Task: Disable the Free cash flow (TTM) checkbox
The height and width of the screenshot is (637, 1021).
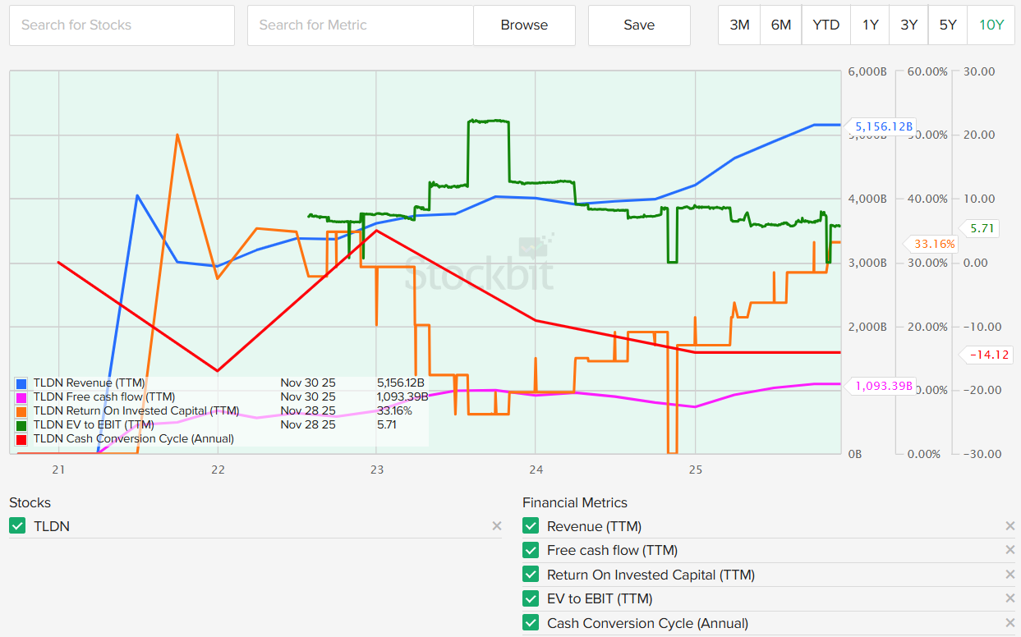Action: click(531, 551)
